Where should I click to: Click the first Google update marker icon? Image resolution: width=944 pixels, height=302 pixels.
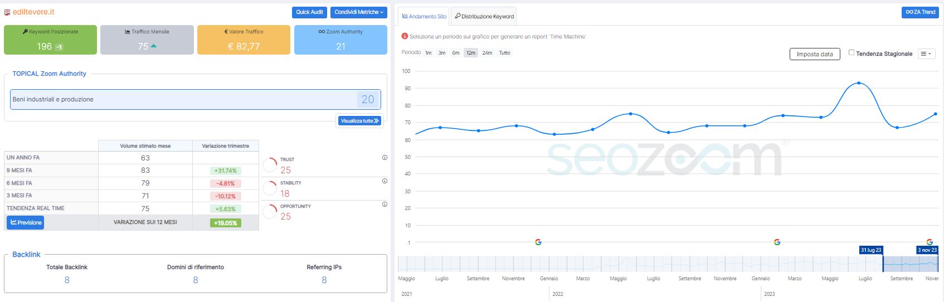coord(538,242)
